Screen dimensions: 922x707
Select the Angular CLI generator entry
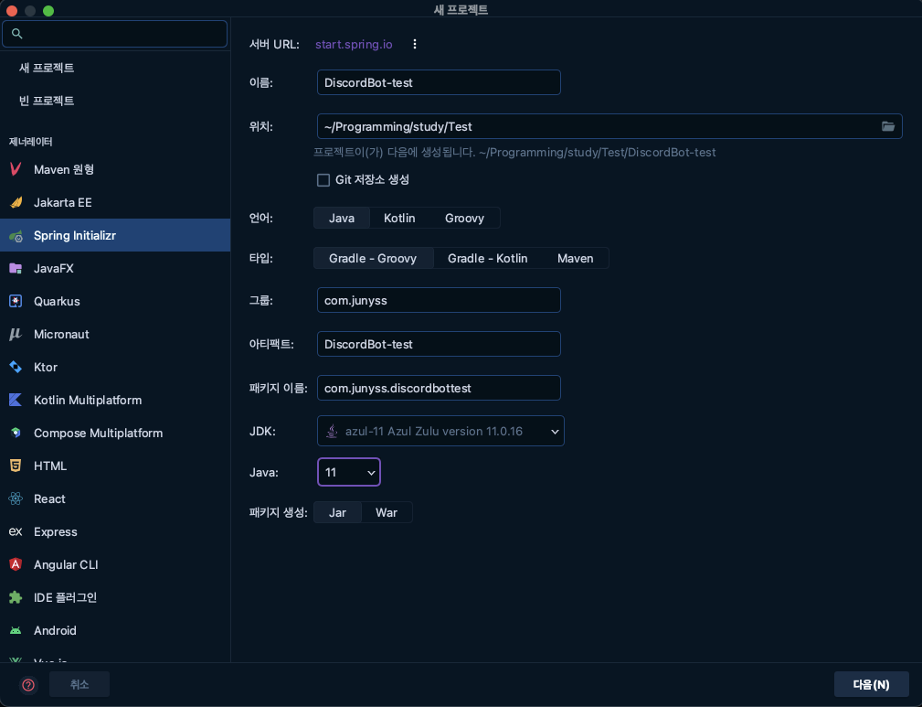115,564
